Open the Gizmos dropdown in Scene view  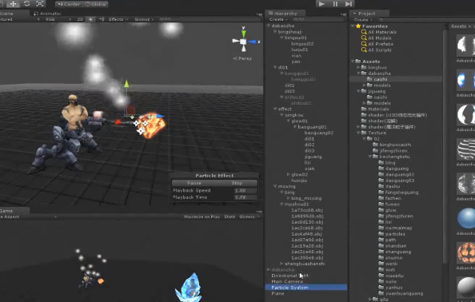click(144, 19)
